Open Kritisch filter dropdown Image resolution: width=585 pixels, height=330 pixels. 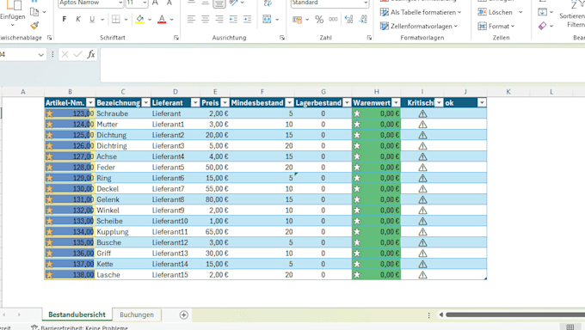[439, 103]
